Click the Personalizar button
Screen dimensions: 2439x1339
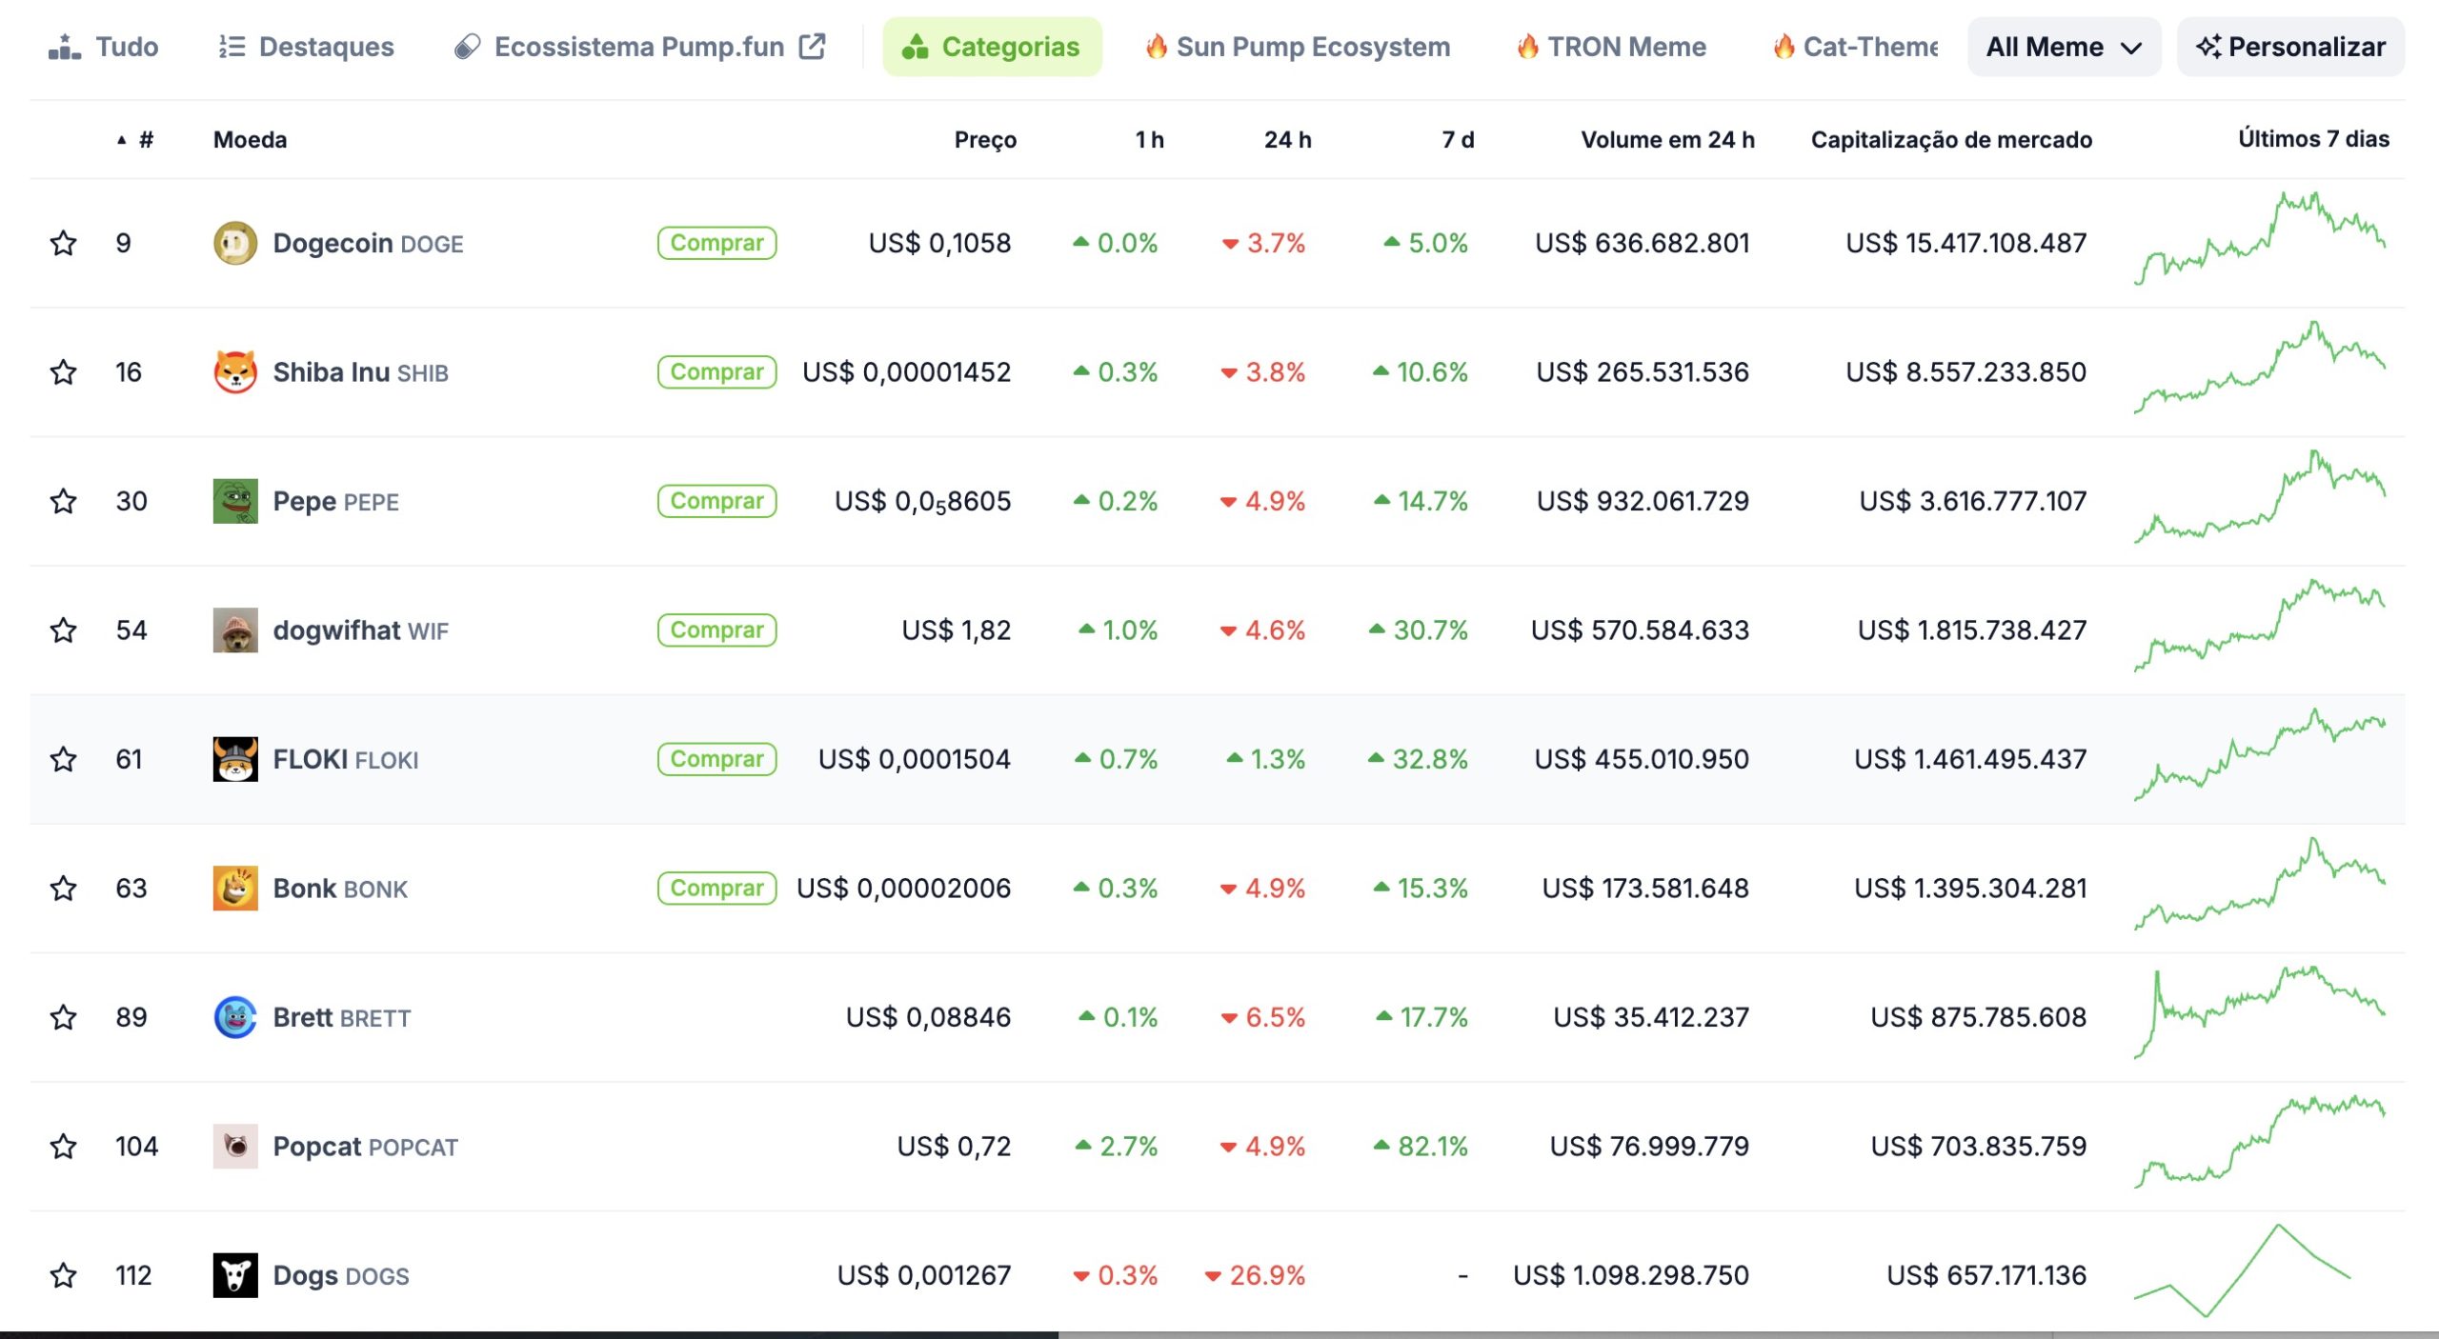[x=2290, y=47]
